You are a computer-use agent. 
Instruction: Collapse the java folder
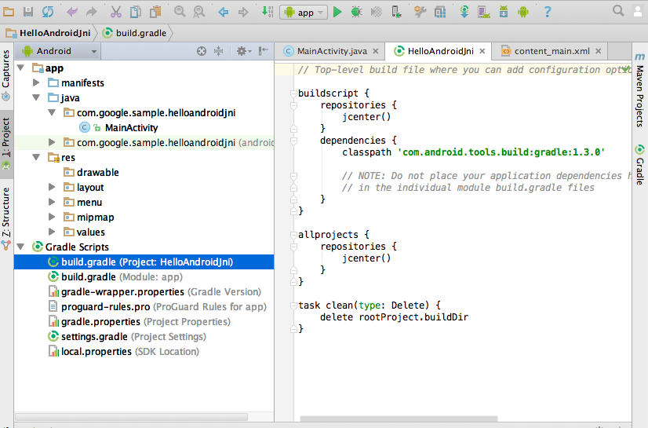click(36, 97)
